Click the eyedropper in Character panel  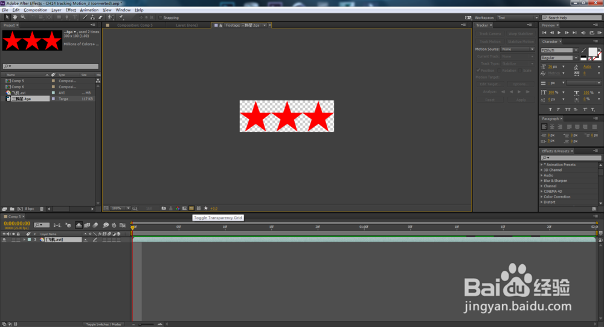(x=583, y=51)
